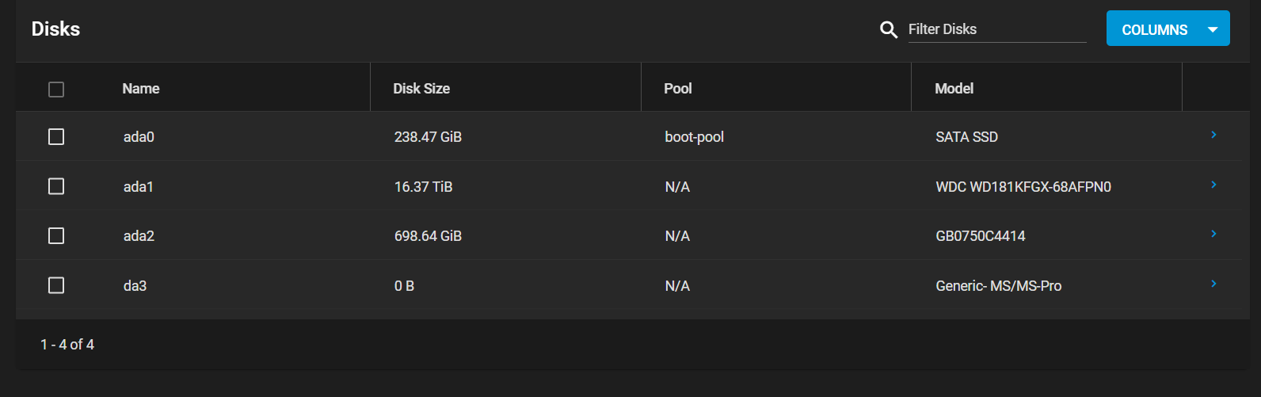Check the da3 disk checkbox
This screenshot has width=1261, height=397.
56,285
